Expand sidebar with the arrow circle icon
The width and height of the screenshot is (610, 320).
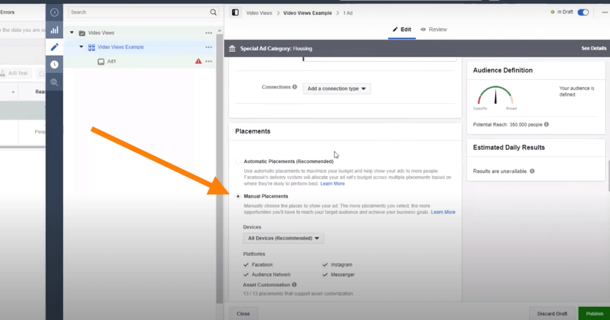[54, 12]
